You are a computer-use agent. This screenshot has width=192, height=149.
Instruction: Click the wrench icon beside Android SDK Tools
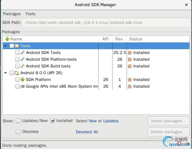[23, 53]
